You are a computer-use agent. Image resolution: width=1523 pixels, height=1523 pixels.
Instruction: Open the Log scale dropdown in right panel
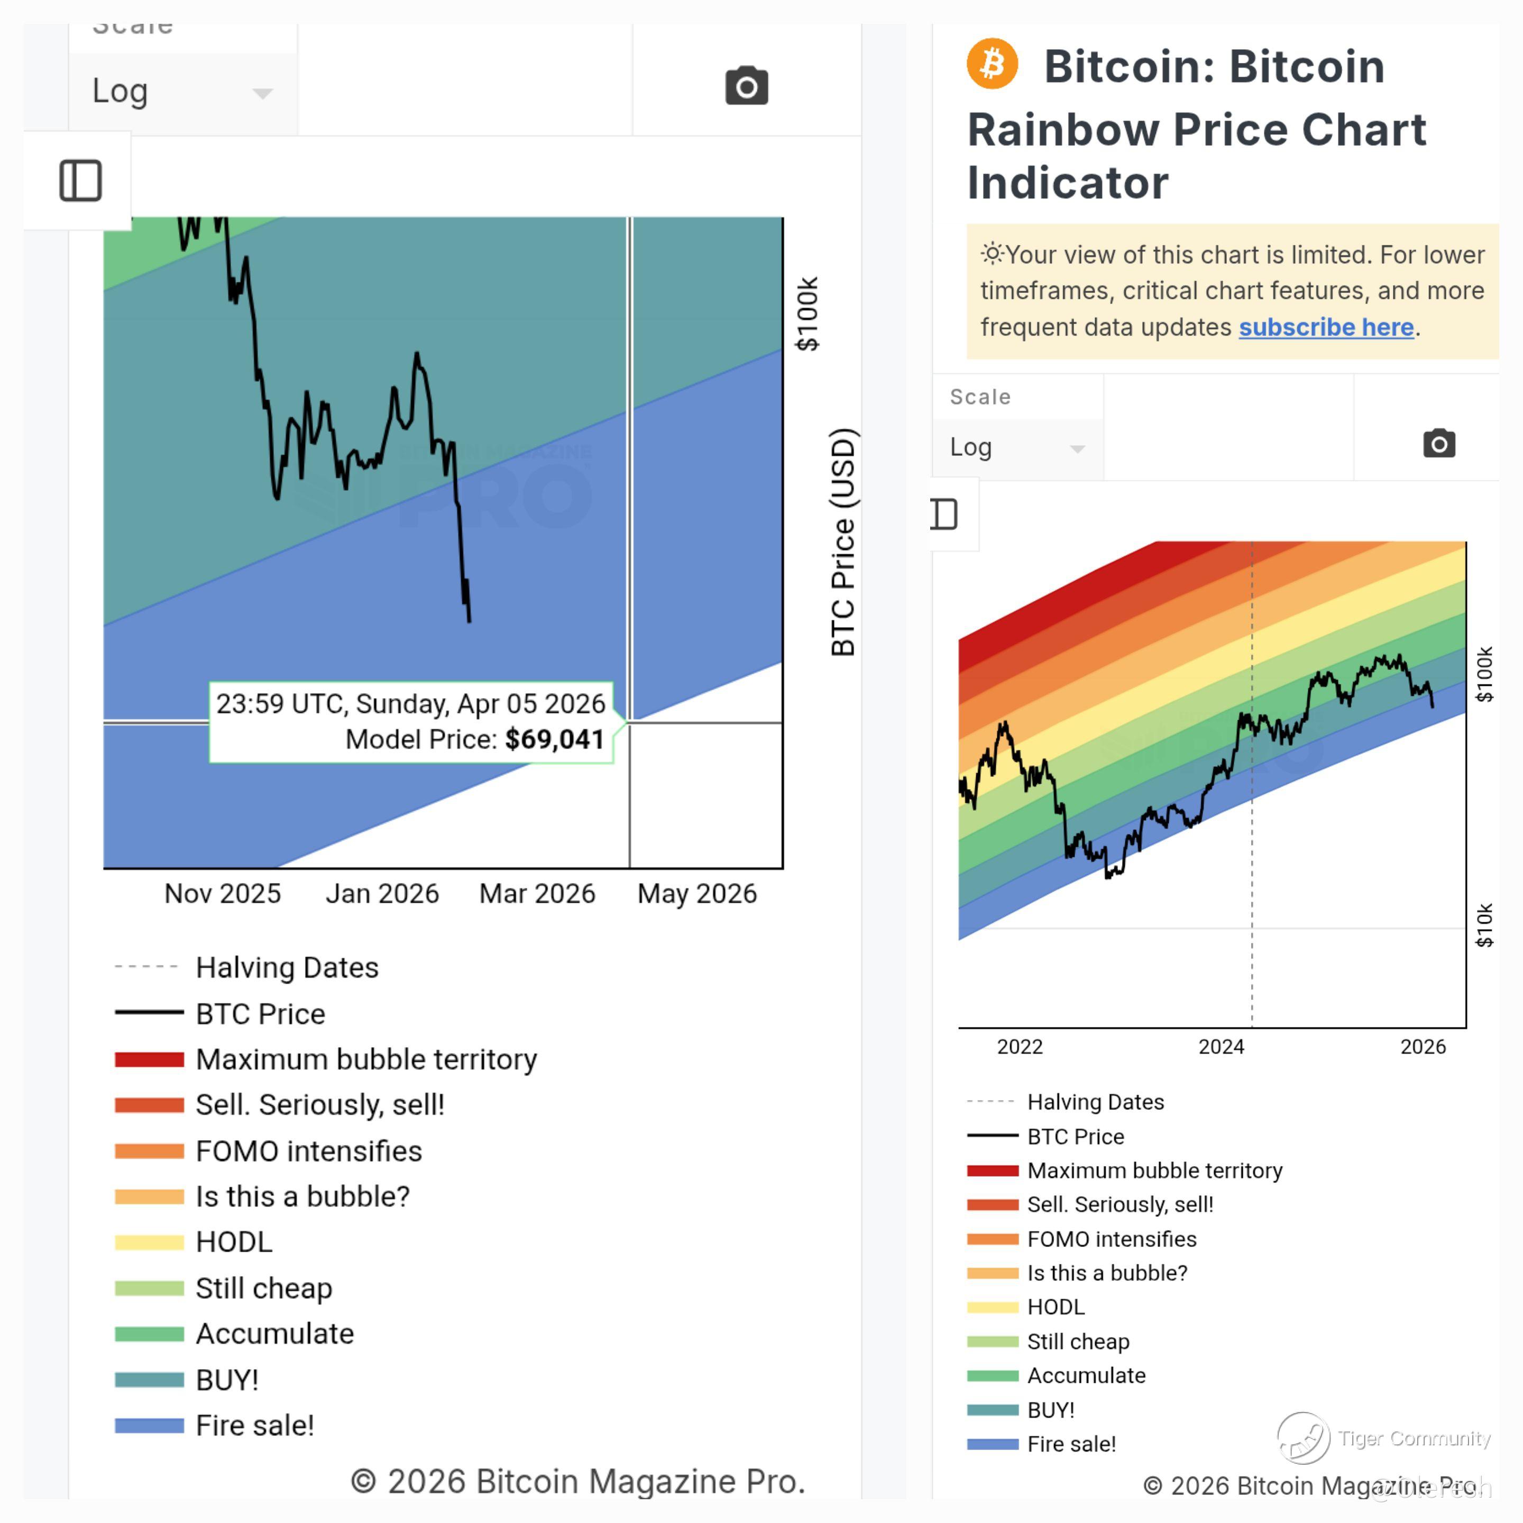pyautogui.click(x=1017, y=448)
